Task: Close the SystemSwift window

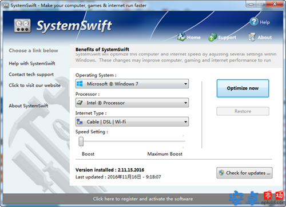Action: click(275, 4)
